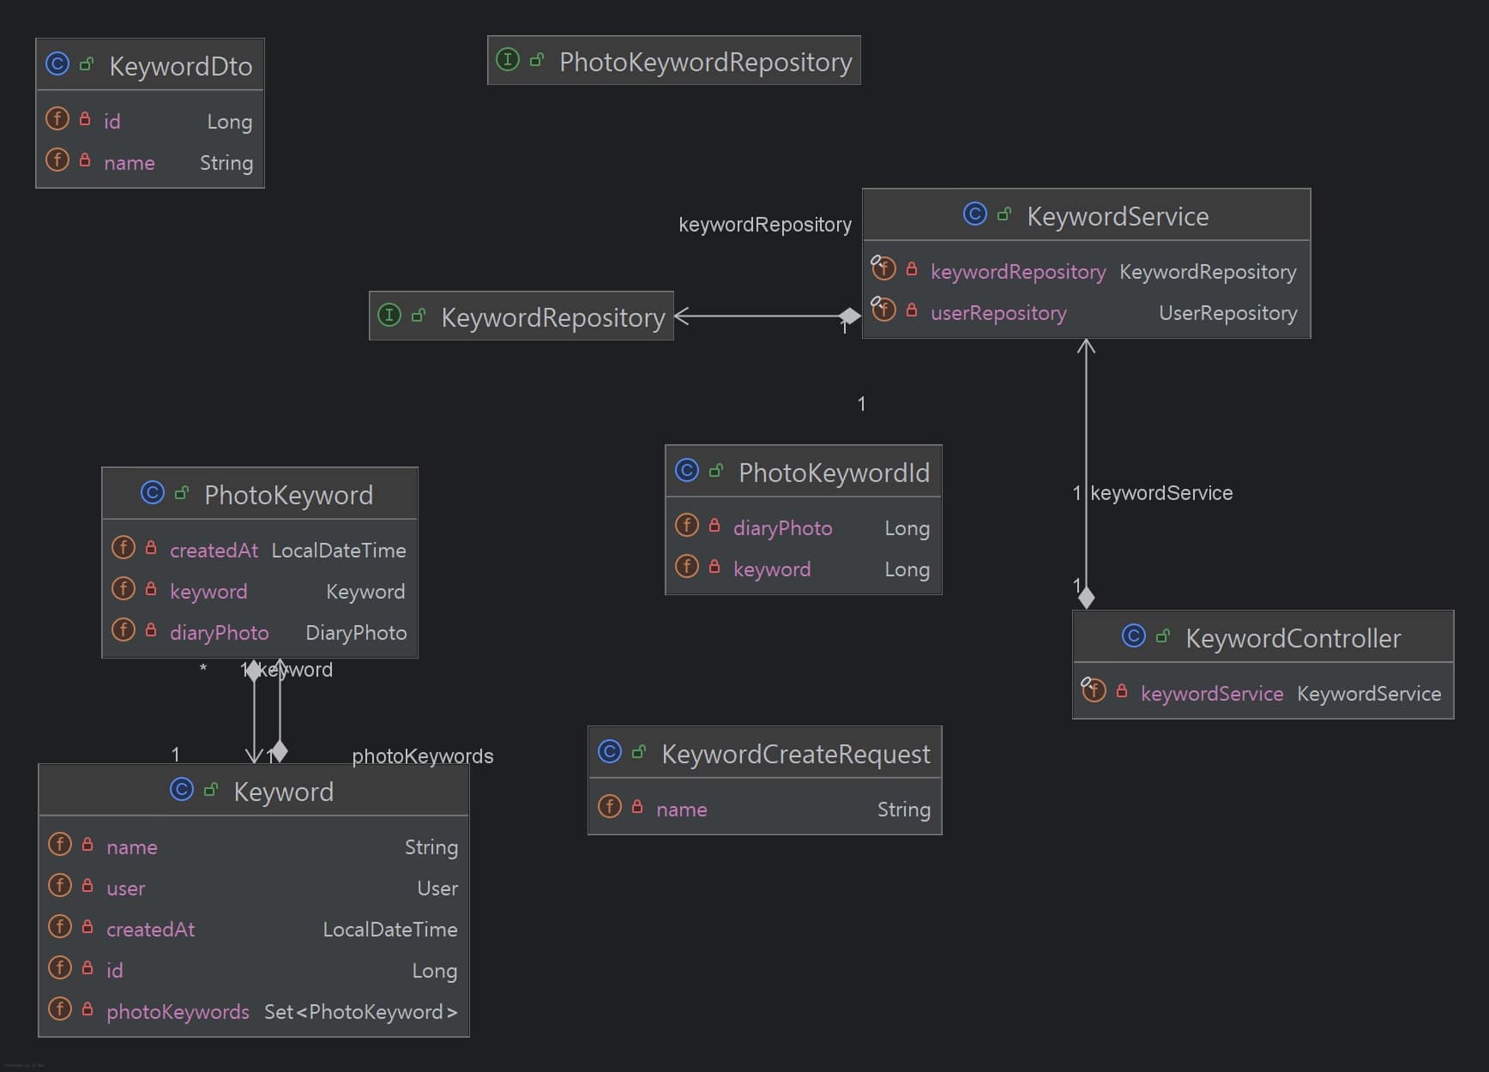Click the user field in Keyword class

pyautogui.click(x=125, y=888)
